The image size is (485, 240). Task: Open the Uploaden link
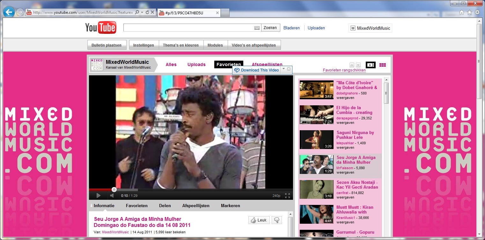click(316, 28)
